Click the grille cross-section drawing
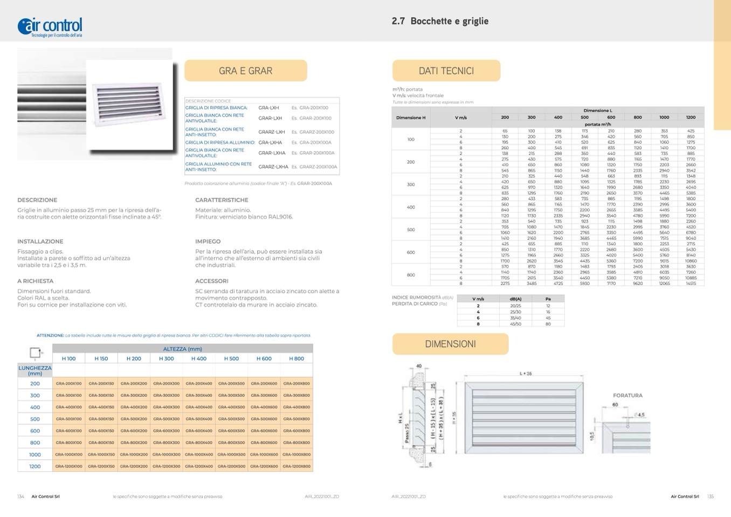This screenshot has width=731, height=517. (418, 417)
